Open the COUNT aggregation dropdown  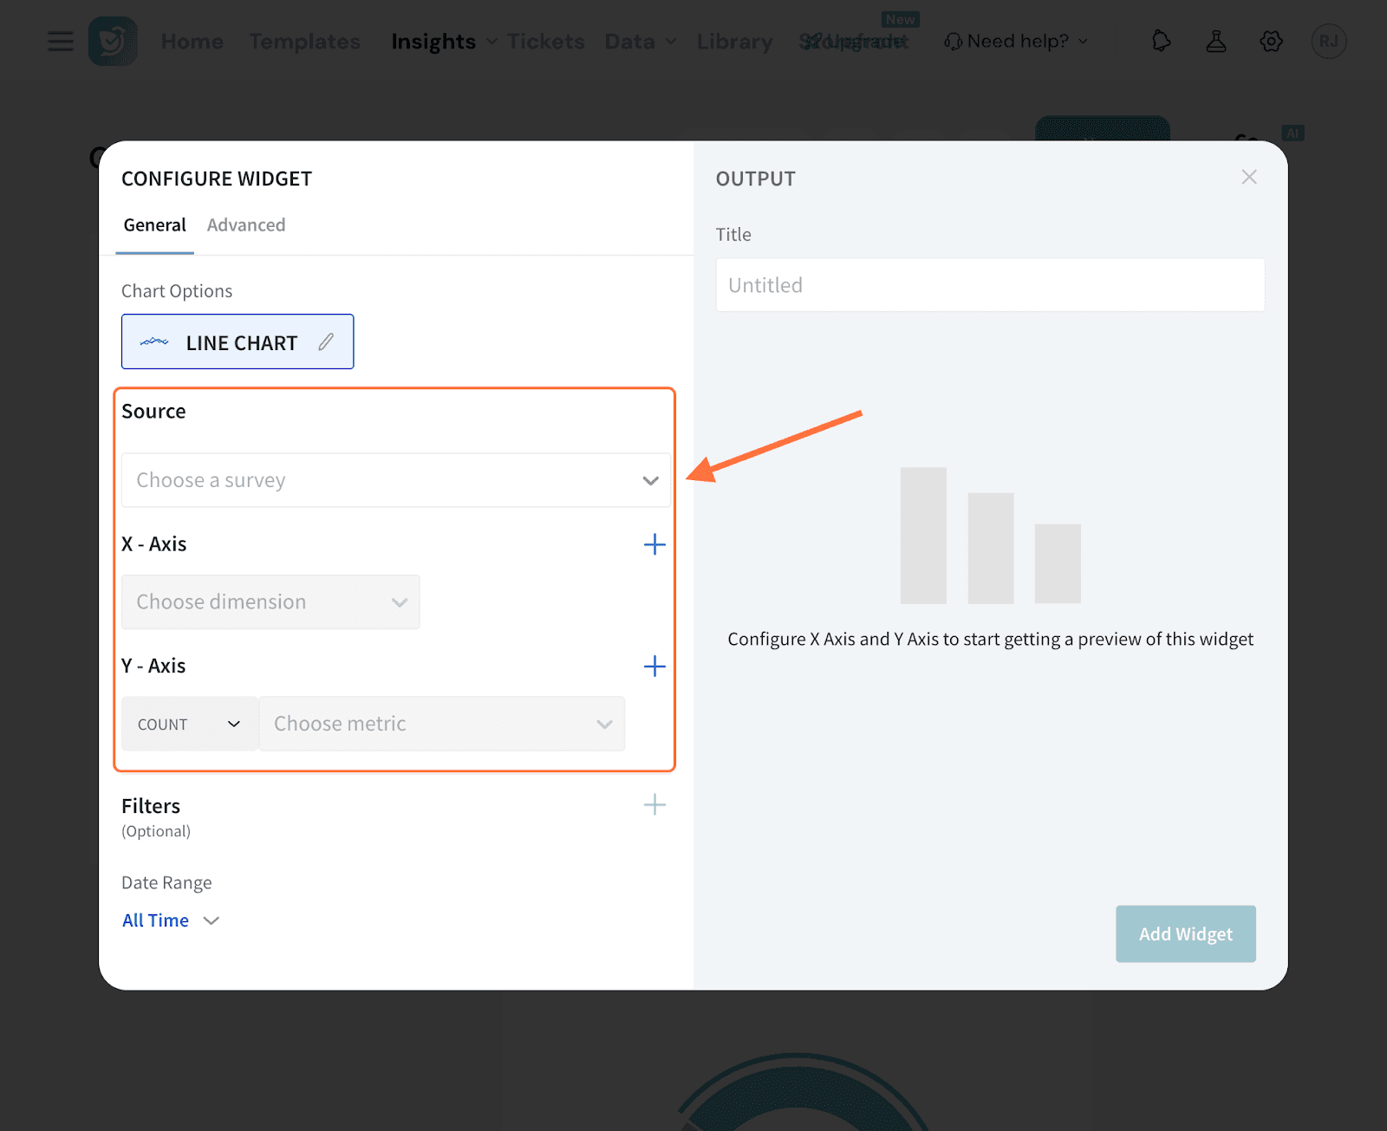(189, 725)
